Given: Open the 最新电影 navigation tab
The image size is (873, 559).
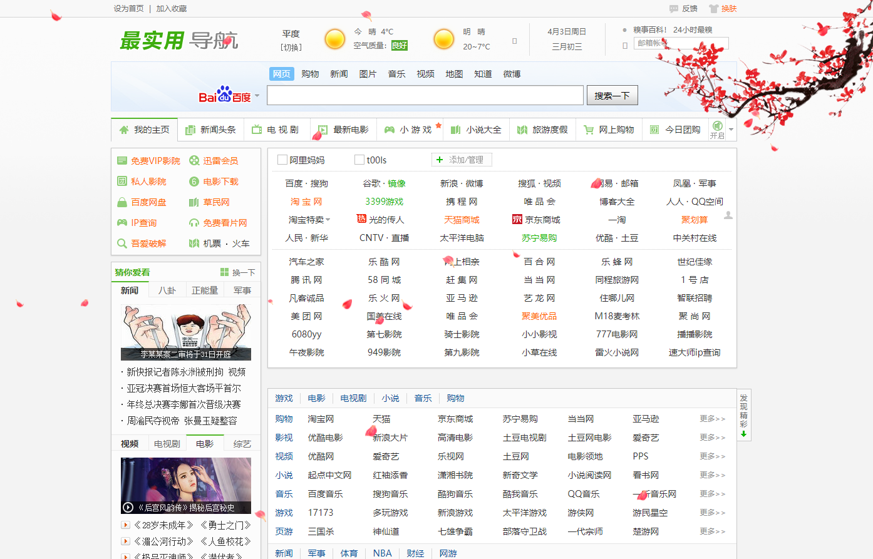Looking at the screenshot, I should tap(344, 130).
